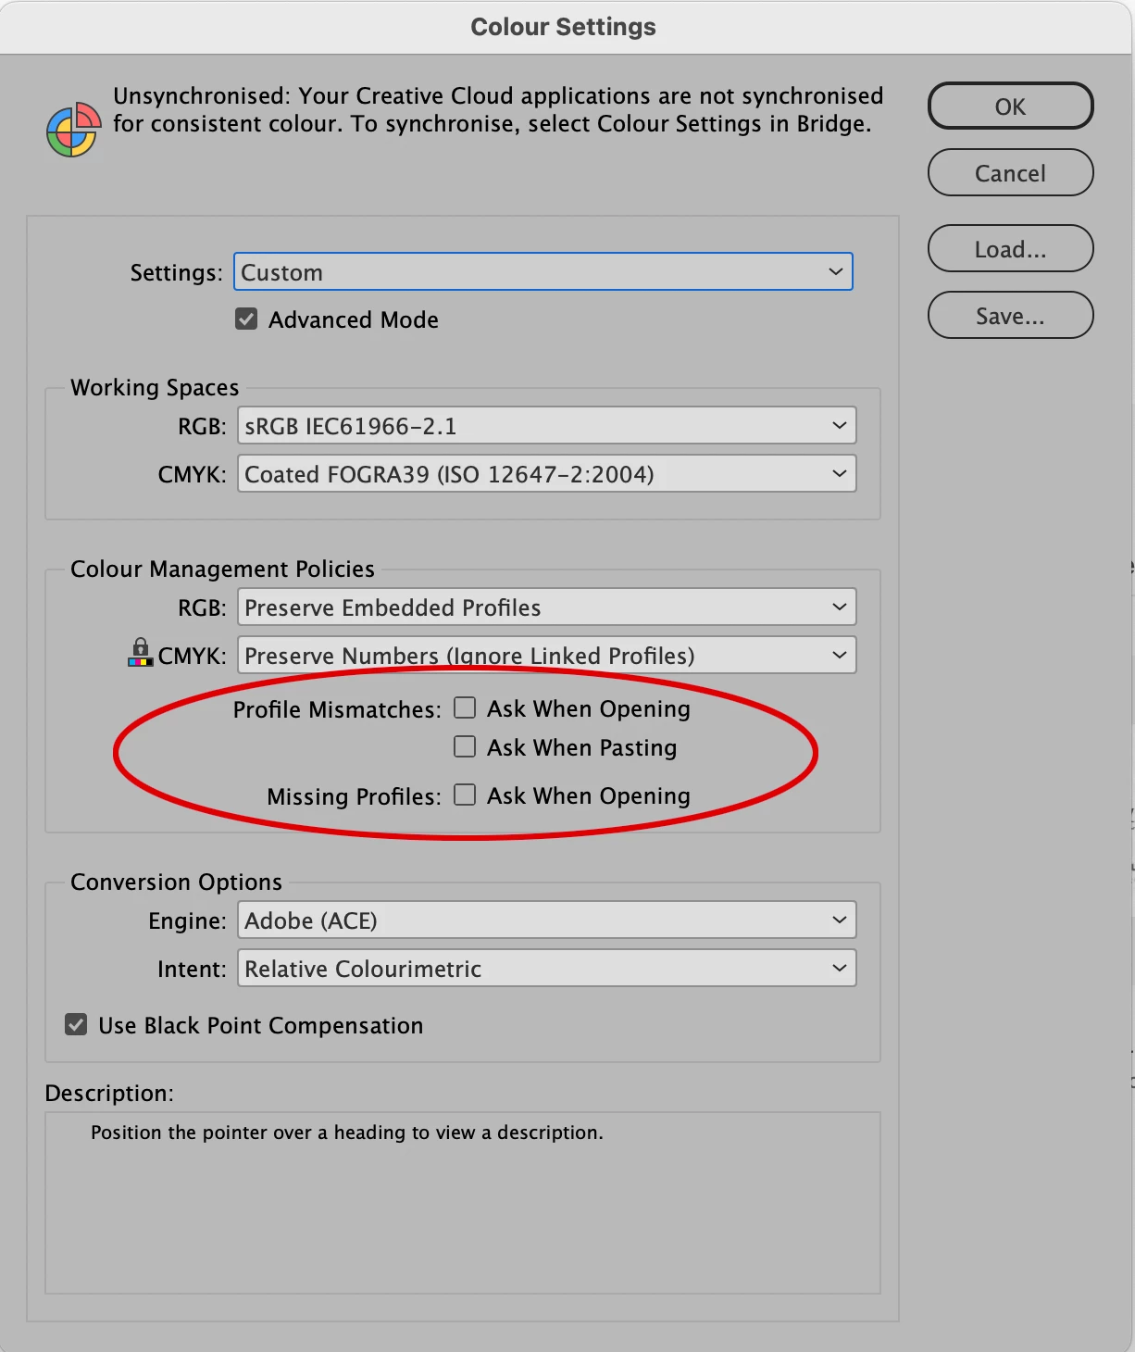Click the CMYK policy lock icon
Image resolution: width=1135 pixels, height=1352 pixels.
(140, 652)
